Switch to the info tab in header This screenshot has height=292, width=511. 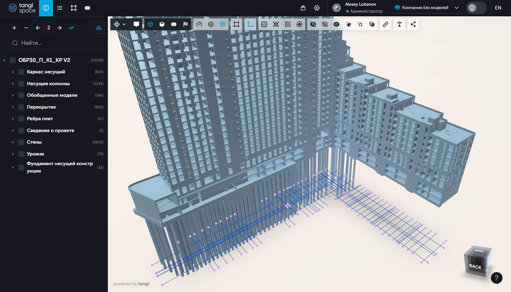46,8
